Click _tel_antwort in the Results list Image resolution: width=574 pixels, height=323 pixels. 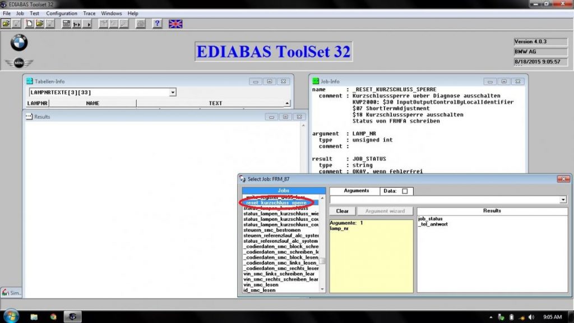click(x=433, y=224)
